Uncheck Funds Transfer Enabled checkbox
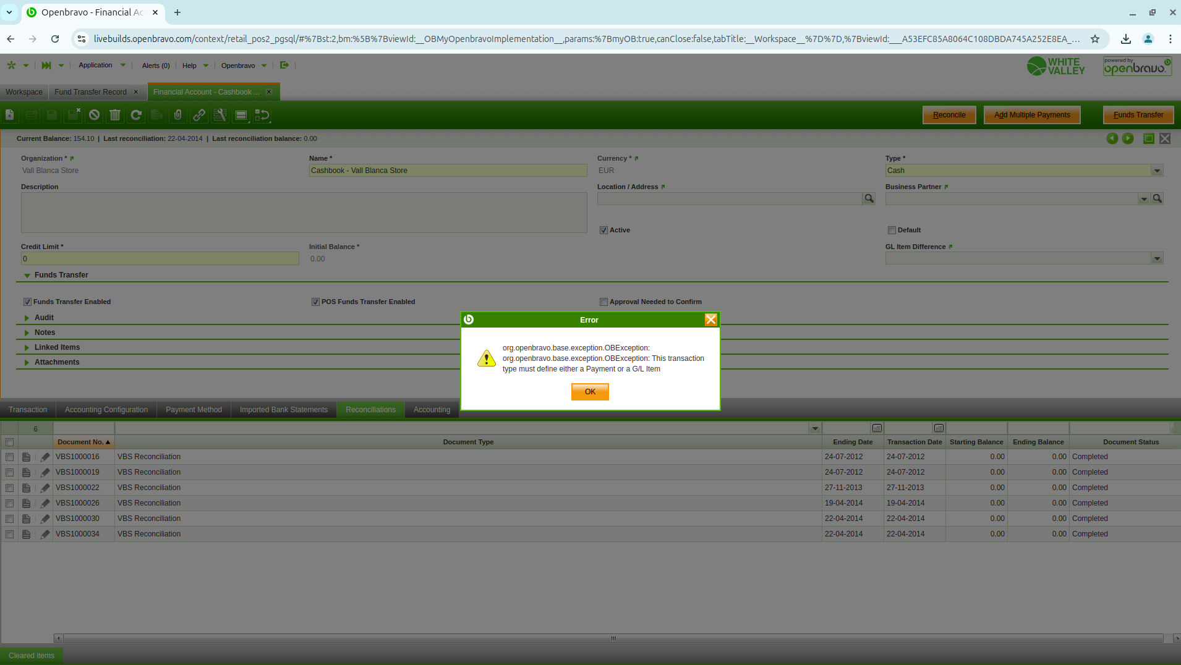The height and width of the screenshot is (665, 1181). click(x=27, y=302)
